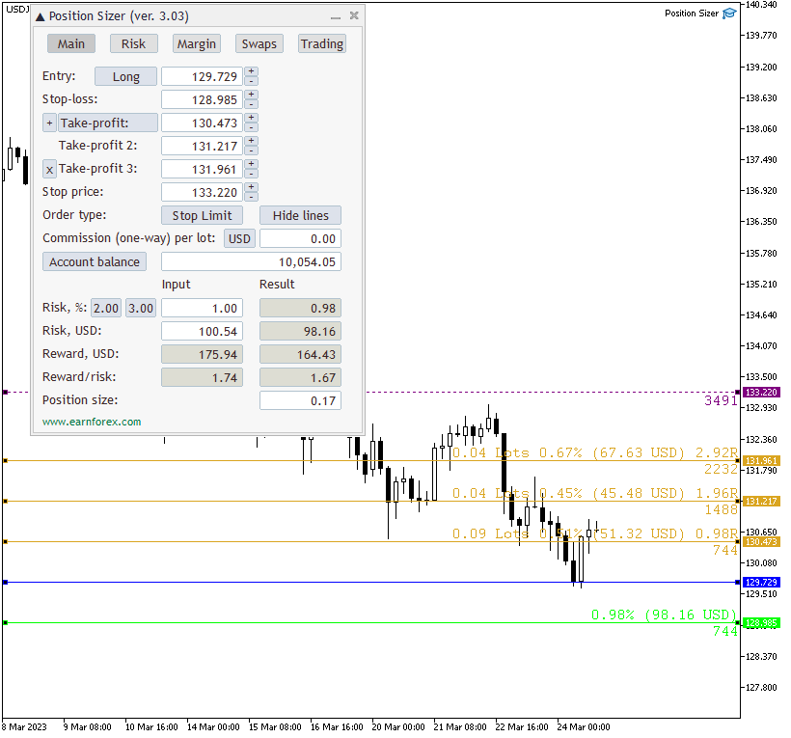
Task: Set risk with the 2.00 quick button
Action: (106, 307)
